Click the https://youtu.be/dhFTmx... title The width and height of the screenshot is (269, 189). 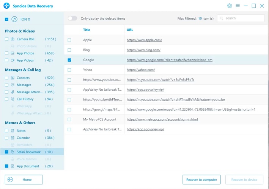102,99
